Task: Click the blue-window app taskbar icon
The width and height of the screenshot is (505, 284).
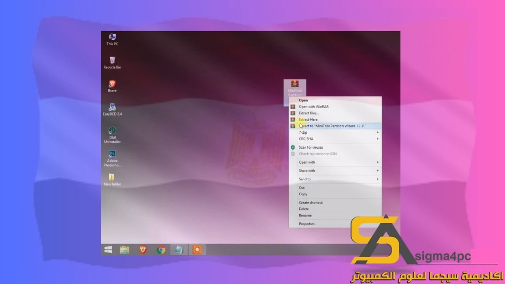Action: coord(179,250)
